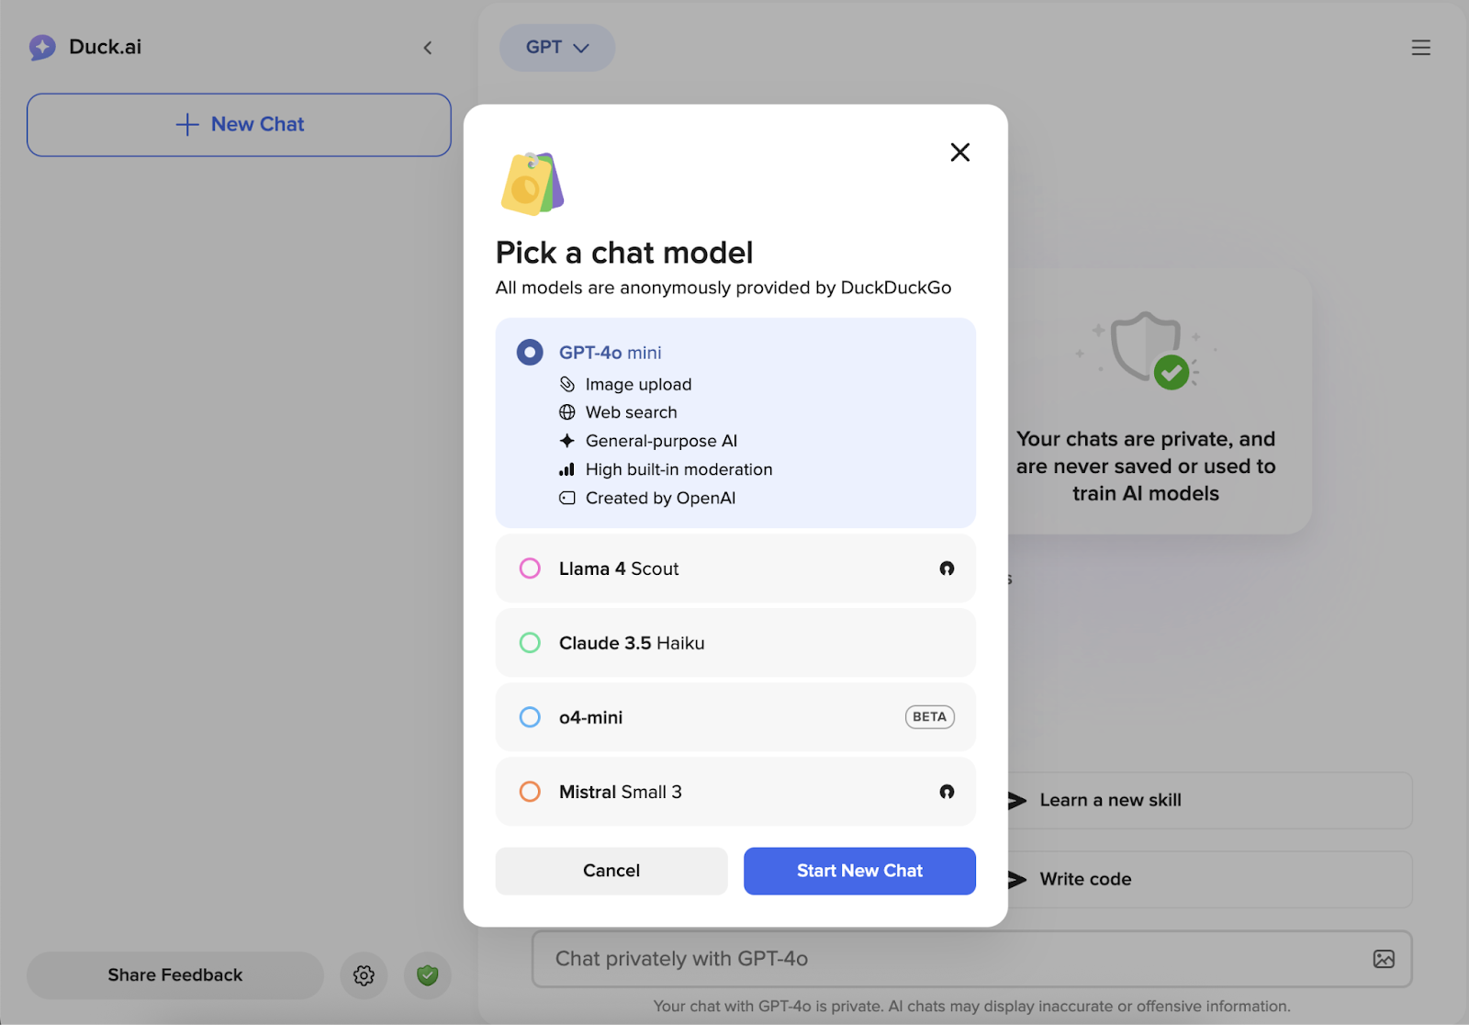1469x1025 pixels.
Task: Click the Chat privately with GPT-4o field
Action: click(x=946, y=959)
